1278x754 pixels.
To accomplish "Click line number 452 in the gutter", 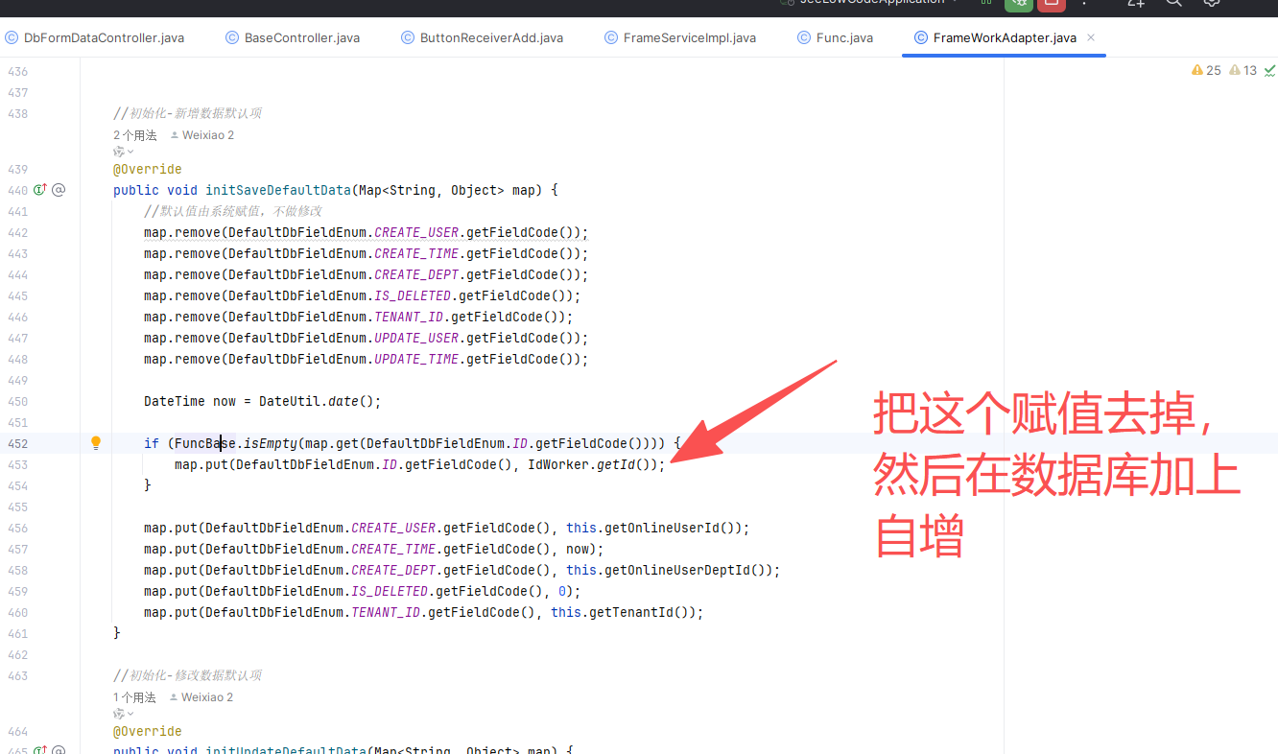I will (x=17, y=443).
